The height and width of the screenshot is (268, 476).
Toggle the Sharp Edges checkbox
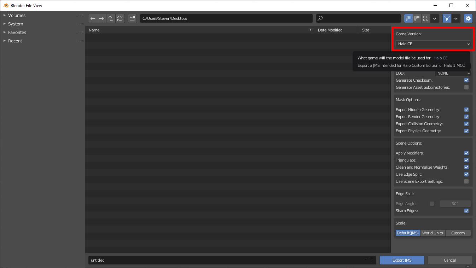coord(466,211)
